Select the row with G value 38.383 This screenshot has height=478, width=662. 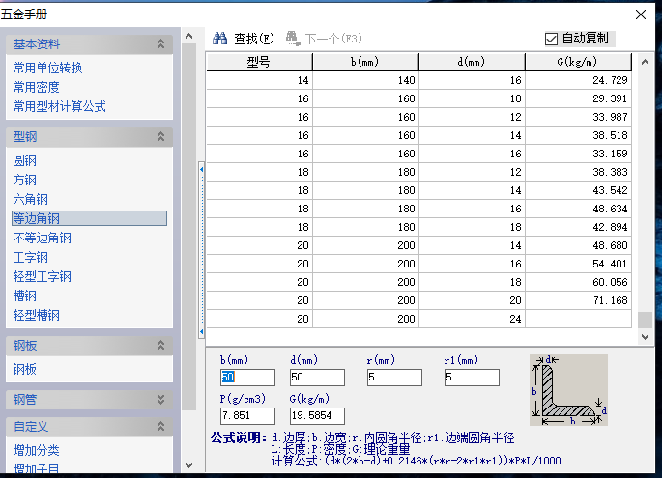tap(418, 172)
